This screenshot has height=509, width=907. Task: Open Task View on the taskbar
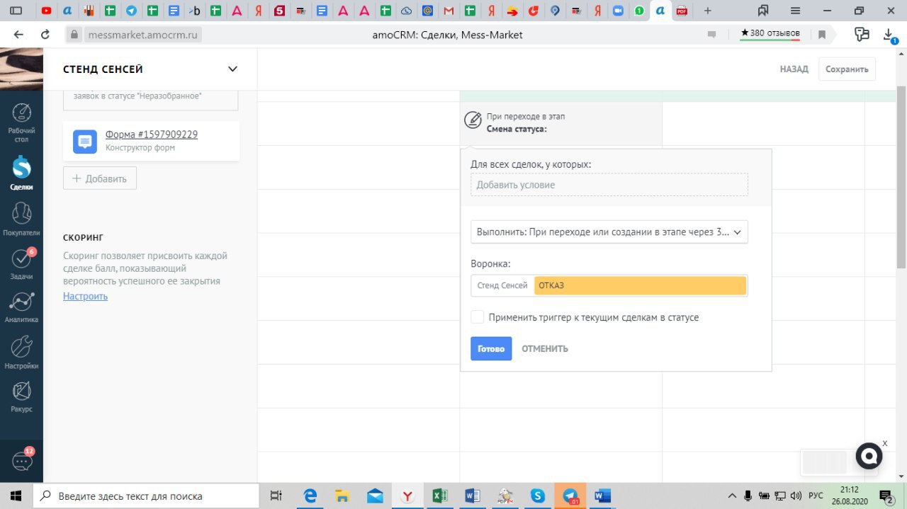coord(276,496)
